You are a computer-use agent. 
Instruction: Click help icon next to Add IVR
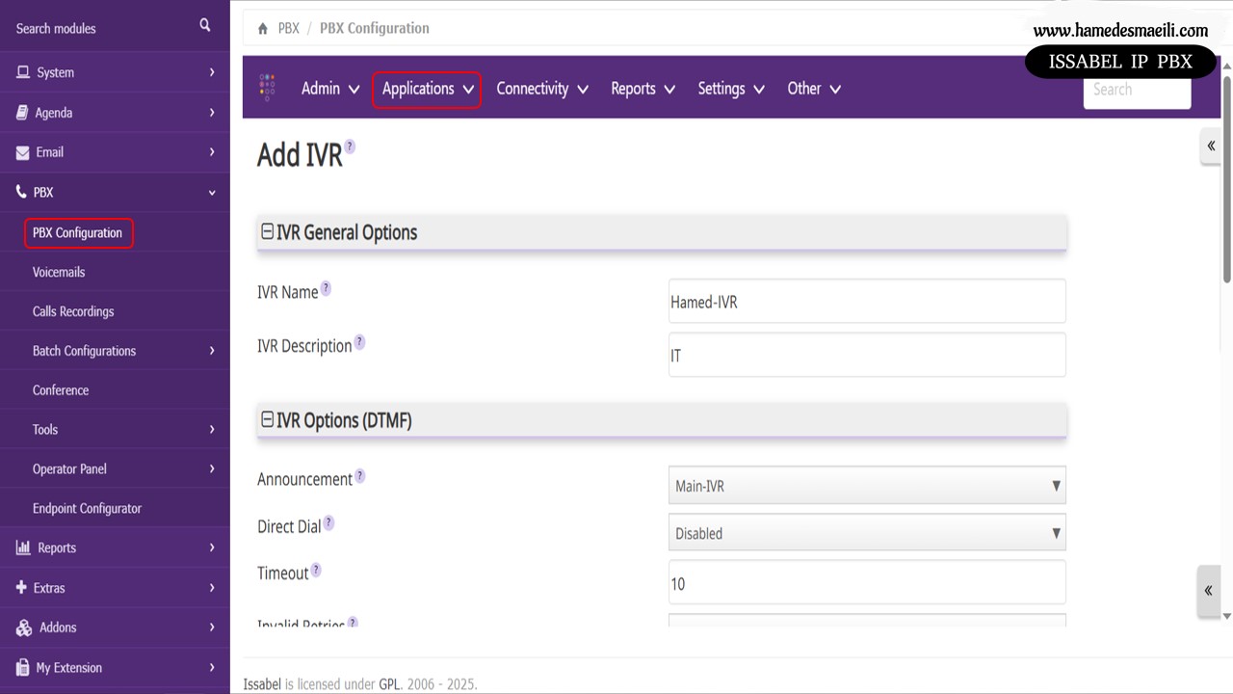pyautogui.click(x=350, y=147)
